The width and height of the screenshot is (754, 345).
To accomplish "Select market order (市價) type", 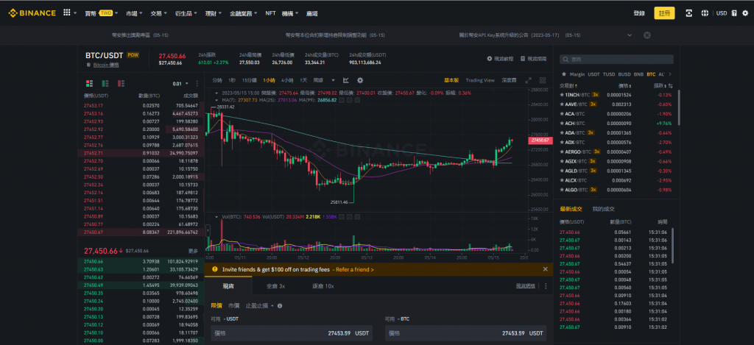I will pos(233,305).
